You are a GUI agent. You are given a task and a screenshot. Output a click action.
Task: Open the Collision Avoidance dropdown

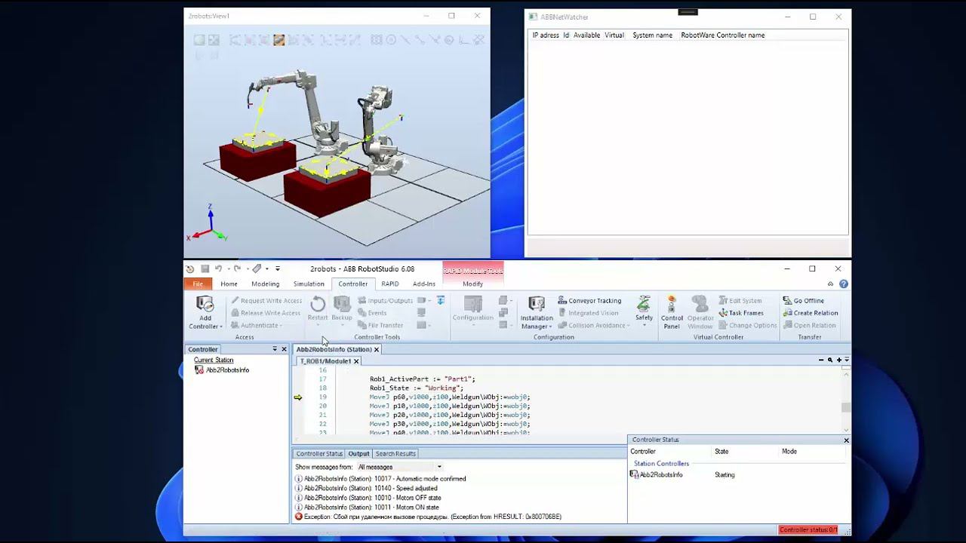click(595, 325)
